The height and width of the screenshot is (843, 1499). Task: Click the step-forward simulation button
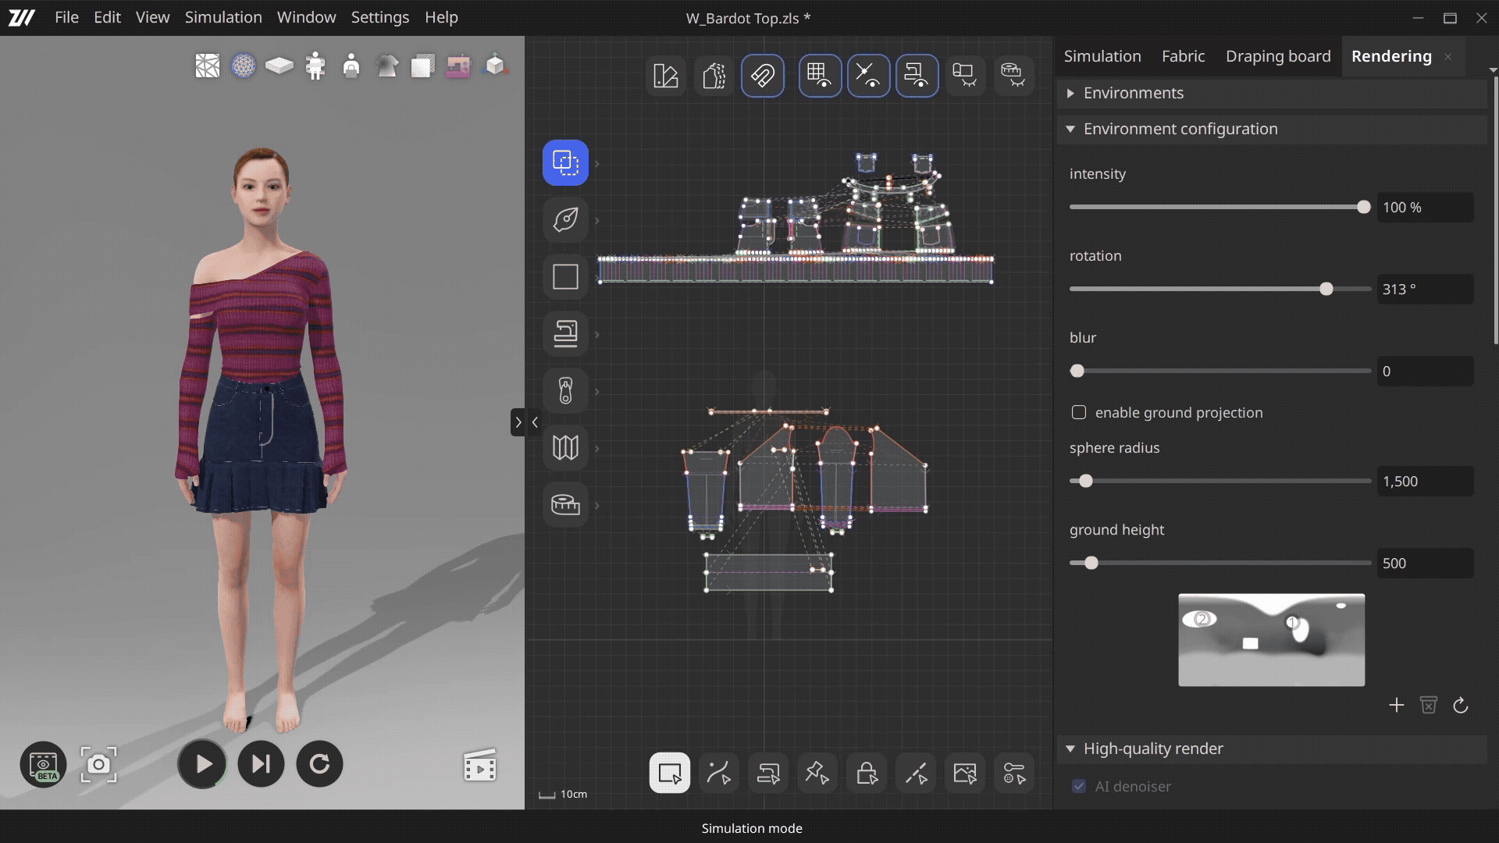[x=261, y=764]
